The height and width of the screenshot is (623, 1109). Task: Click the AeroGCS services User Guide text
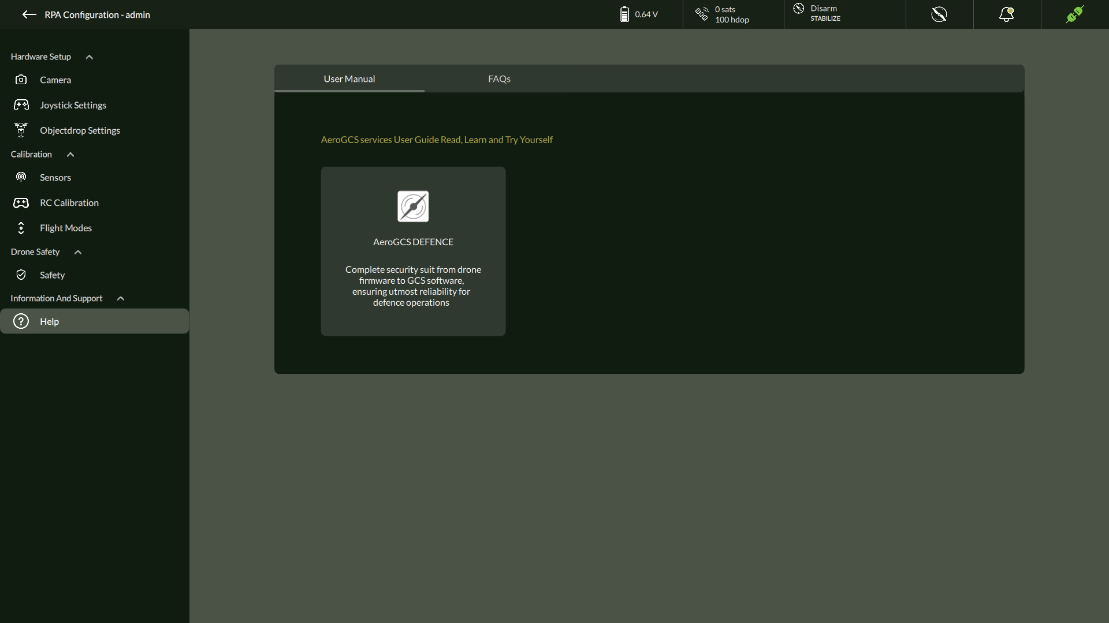pos(437,140)
